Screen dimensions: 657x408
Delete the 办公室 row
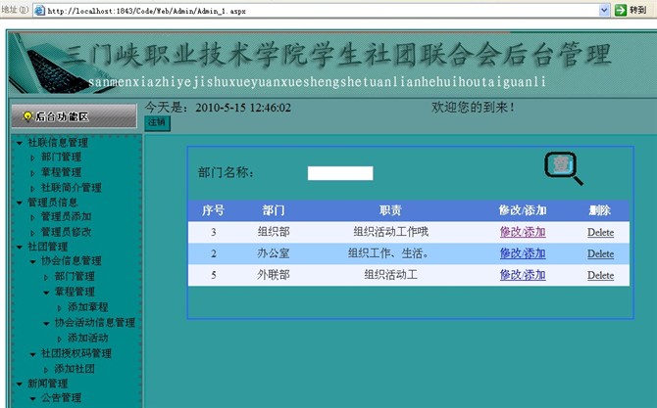[600, 253]
